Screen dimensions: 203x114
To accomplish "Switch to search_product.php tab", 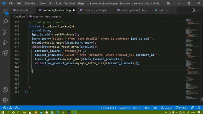I will pos(133,10).
